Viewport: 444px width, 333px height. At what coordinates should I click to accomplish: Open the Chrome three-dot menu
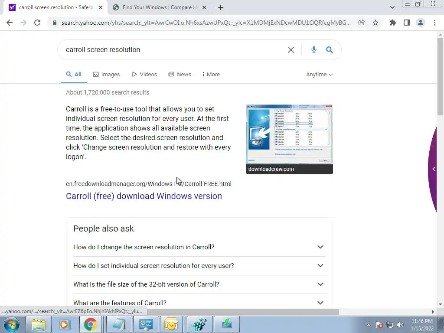tap(434, 23)
